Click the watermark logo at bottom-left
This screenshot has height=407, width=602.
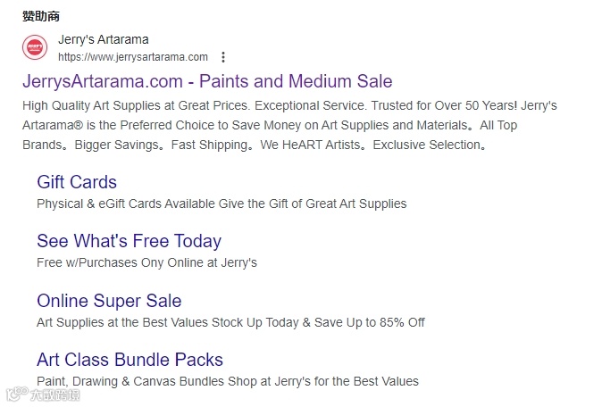tap(16, 394)
